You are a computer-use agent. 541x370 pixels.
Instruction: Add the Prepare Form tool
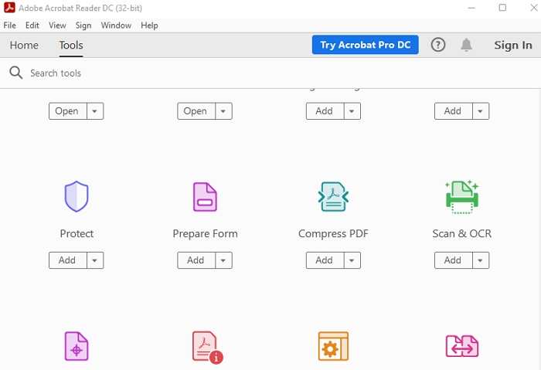point(196,260)
